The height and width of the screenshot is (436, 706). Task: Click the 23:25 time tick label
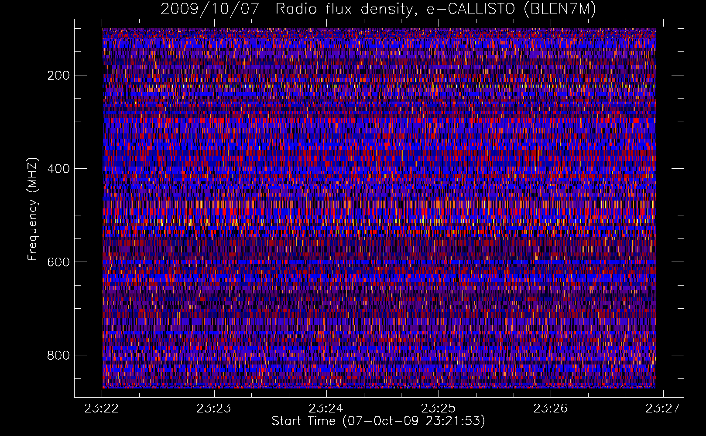(x=438, y=409)
